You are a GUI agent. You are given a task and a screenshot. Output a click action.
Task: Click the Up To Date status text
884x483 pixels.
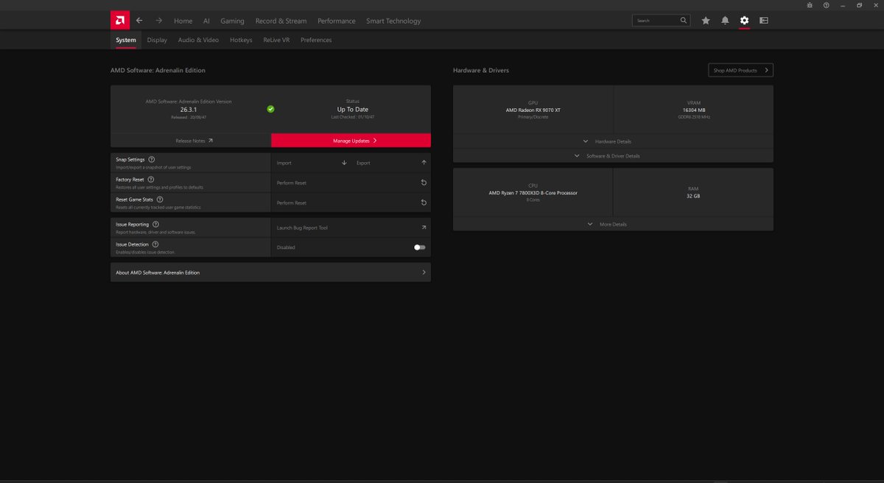pos(352,109)
